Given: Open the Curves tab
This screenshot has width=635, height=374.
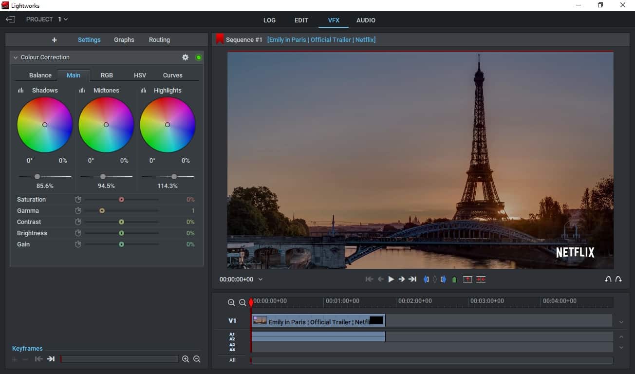Looking at the screenshot, I should [173, 75].
